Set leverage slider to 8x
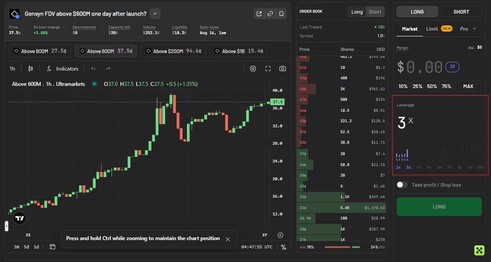Image resolution: width=491 pixels, height=262 pixels. [460, 167]
